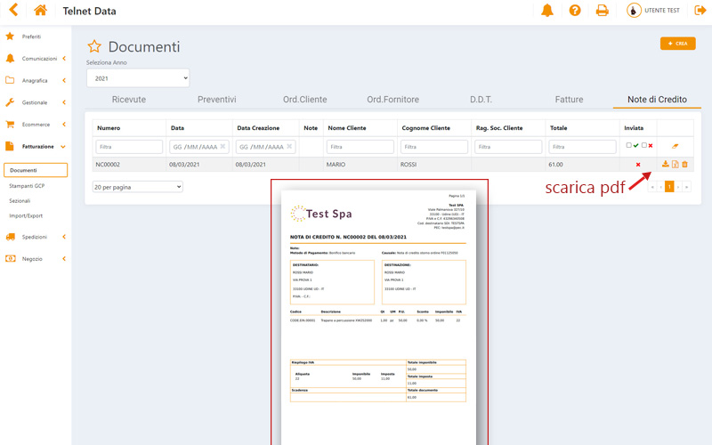The height and width of the screenshot is (445, 712).
Task: Switch to the Preventivi tab
Action: click(216, 100)
